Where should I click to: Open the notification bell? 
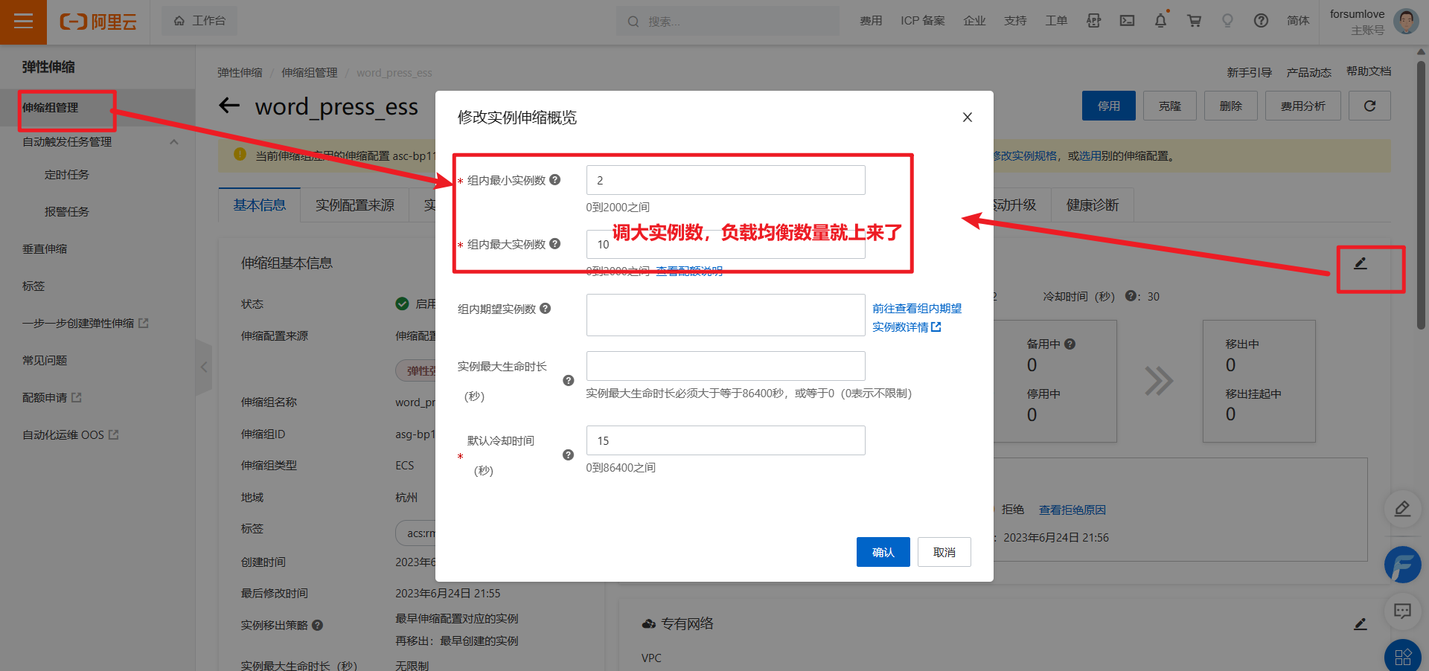(1160, 21)
